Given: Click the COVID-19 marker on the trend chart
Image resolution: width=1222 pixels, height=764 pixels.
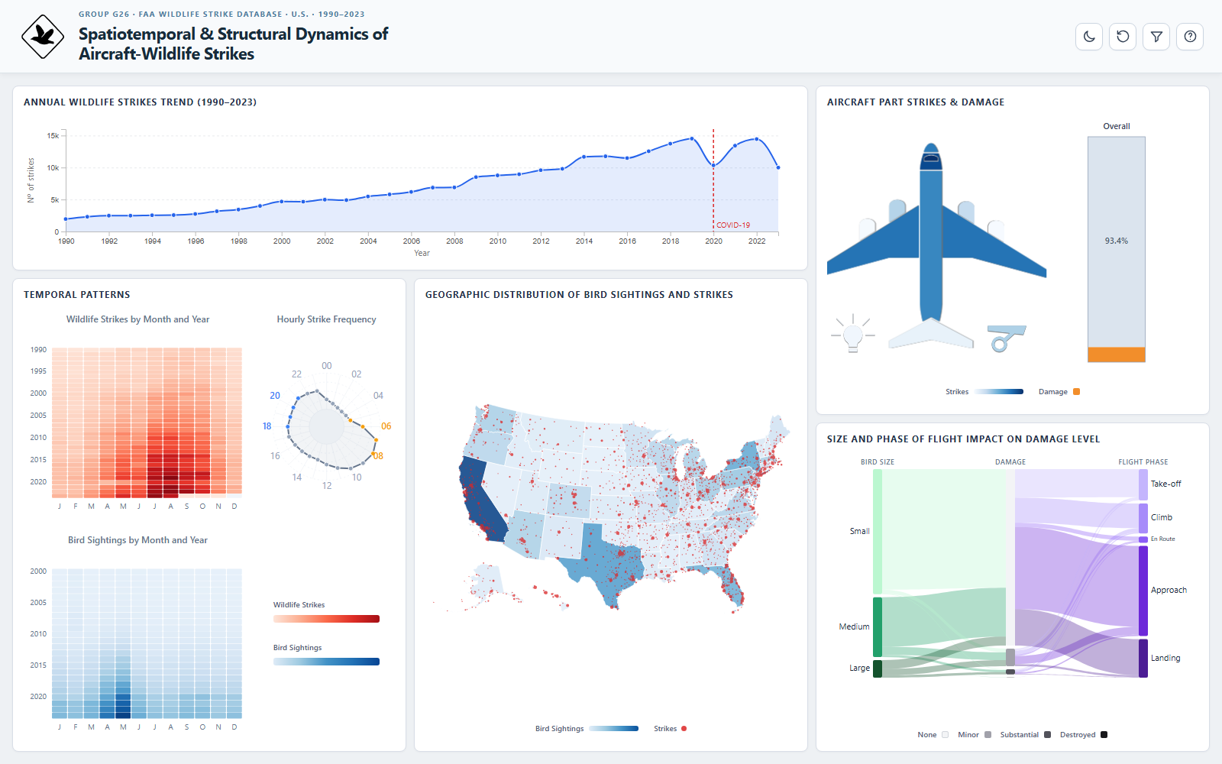Looking at the screenshot, I should (x=733, y=225).
